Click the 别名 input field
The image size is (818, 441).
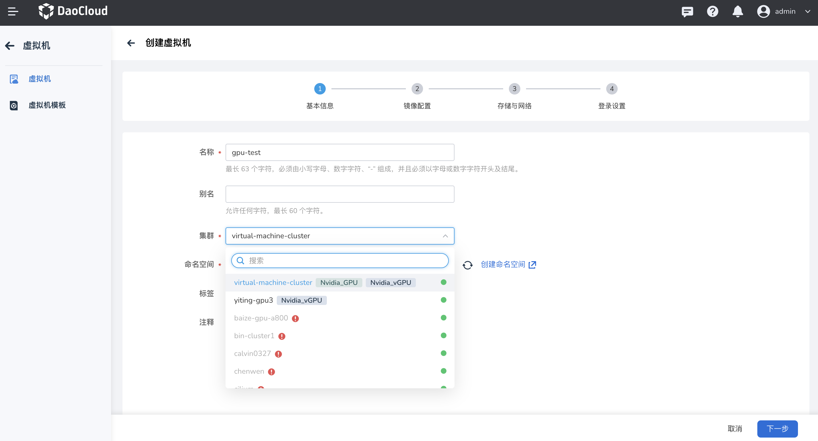coord(340,194)
